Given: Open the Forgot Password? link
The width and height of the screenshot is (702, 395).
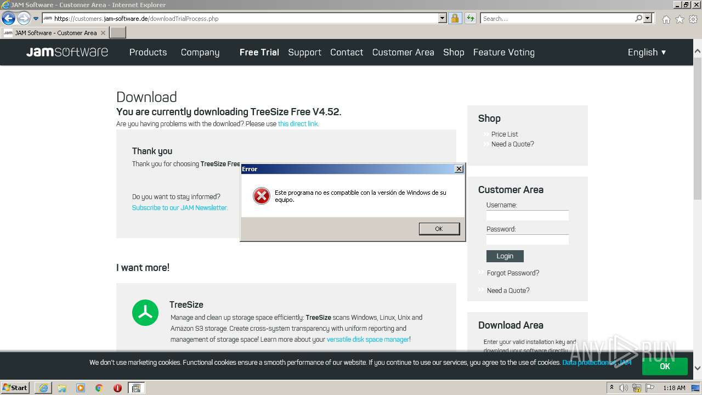Looking at the screenshot, I should 513,273.
